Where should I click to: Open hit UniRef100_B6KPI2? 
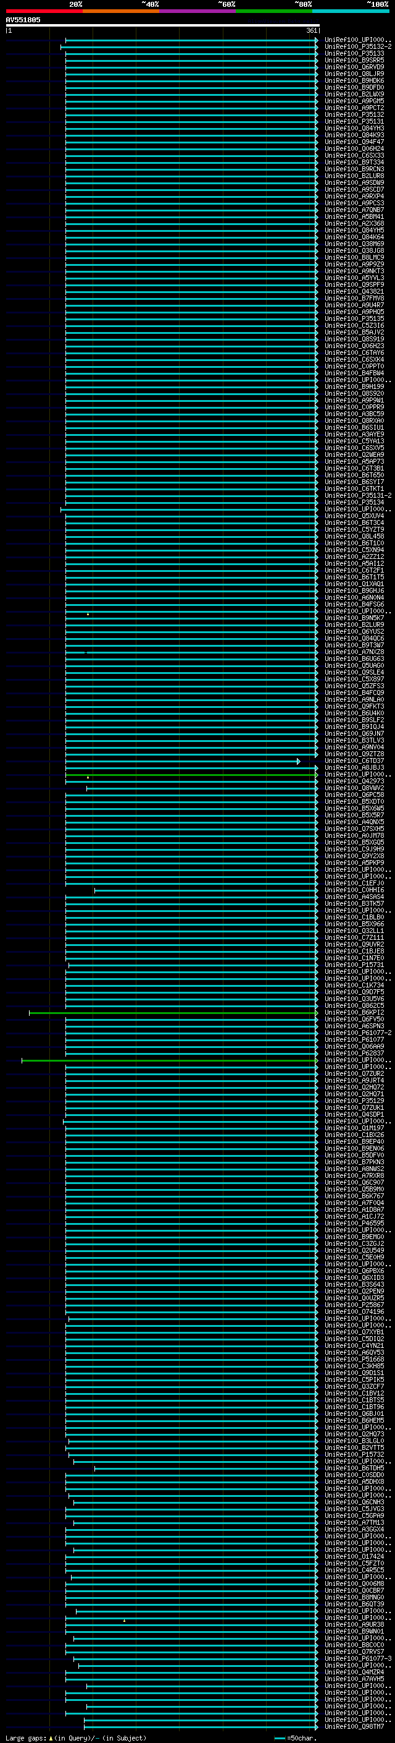point(354,1012)
